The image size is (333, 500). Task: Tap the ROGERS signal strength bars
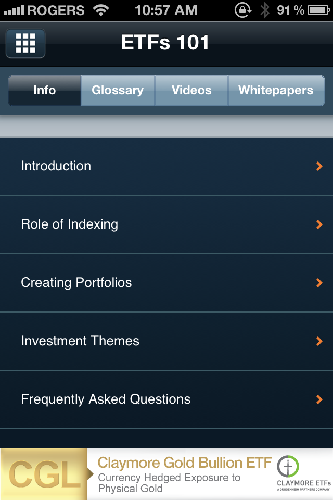coord(14,10)
